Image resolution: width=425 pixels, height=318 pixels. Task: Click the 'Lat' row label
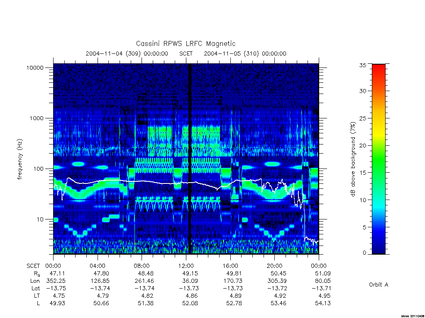point(36,288)
